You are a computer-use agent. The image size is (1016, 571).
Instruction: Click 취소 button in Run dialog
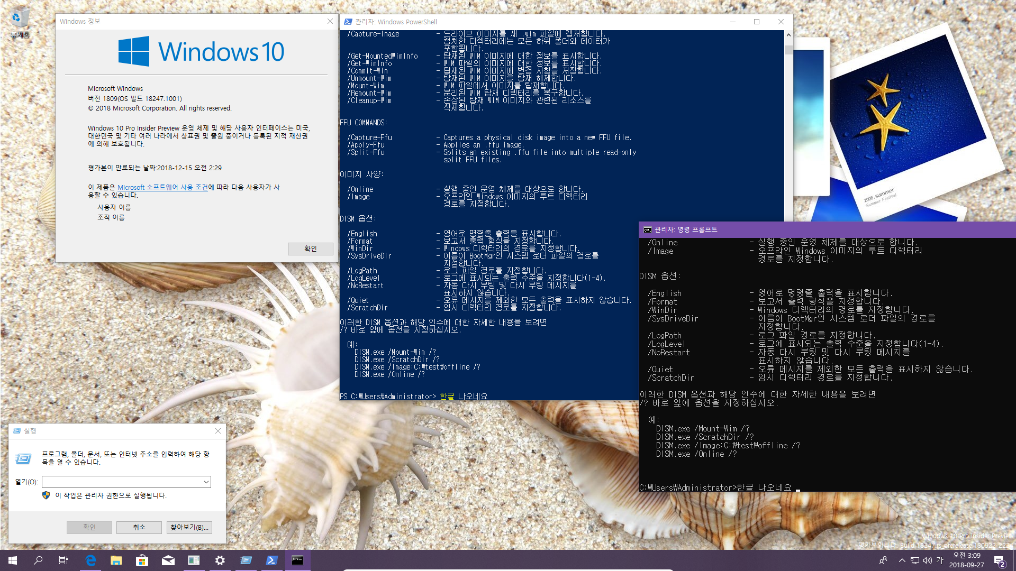coord(139,527)
